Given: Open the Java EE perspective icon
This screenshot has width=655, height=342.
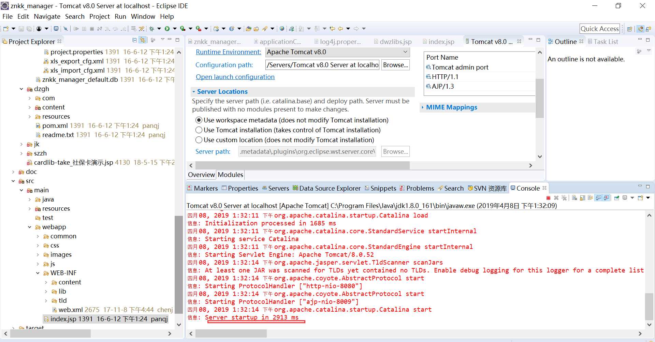Looking at the screenshot, I should pos(641,29).
